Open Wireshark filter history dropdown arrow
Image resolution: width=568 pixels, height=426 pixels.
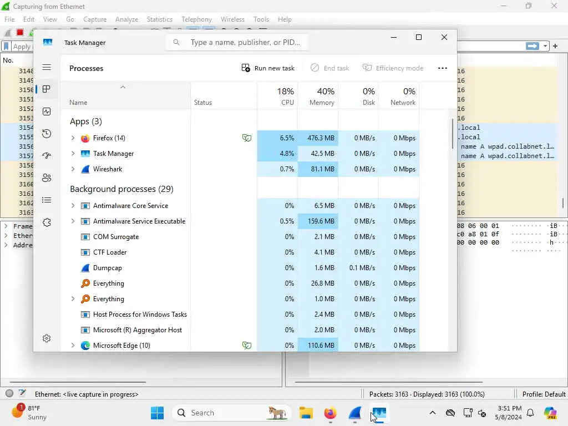click(x=545, y=46)
